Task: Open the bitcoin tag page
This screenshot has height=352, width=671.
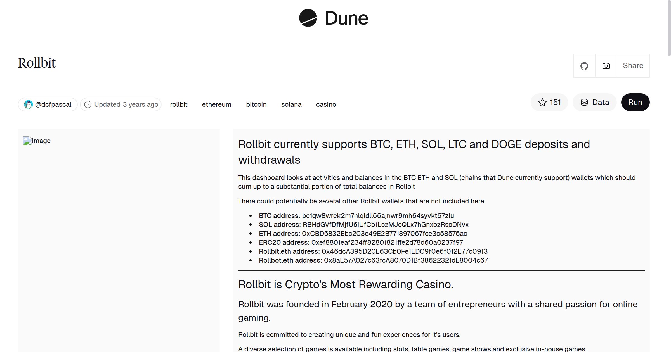Action: coord(256,104)
